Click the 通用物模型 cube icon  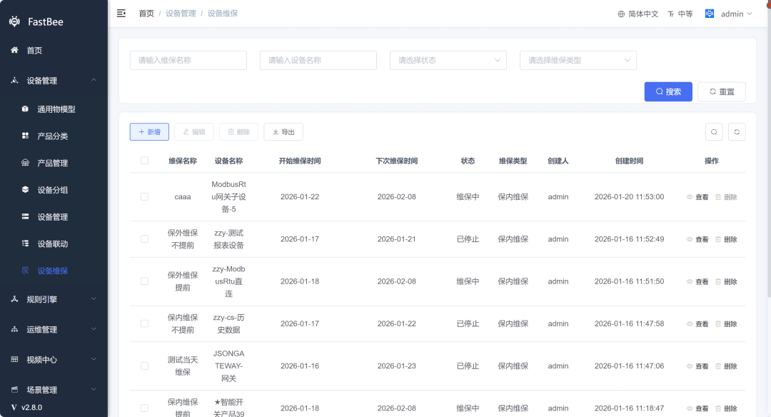[25, 109]
